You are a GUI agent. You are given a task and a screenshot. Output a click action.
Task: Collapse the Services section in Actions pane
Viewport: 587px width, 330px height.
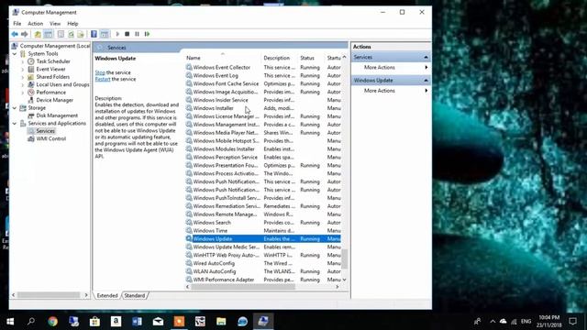tap(426, 57)
